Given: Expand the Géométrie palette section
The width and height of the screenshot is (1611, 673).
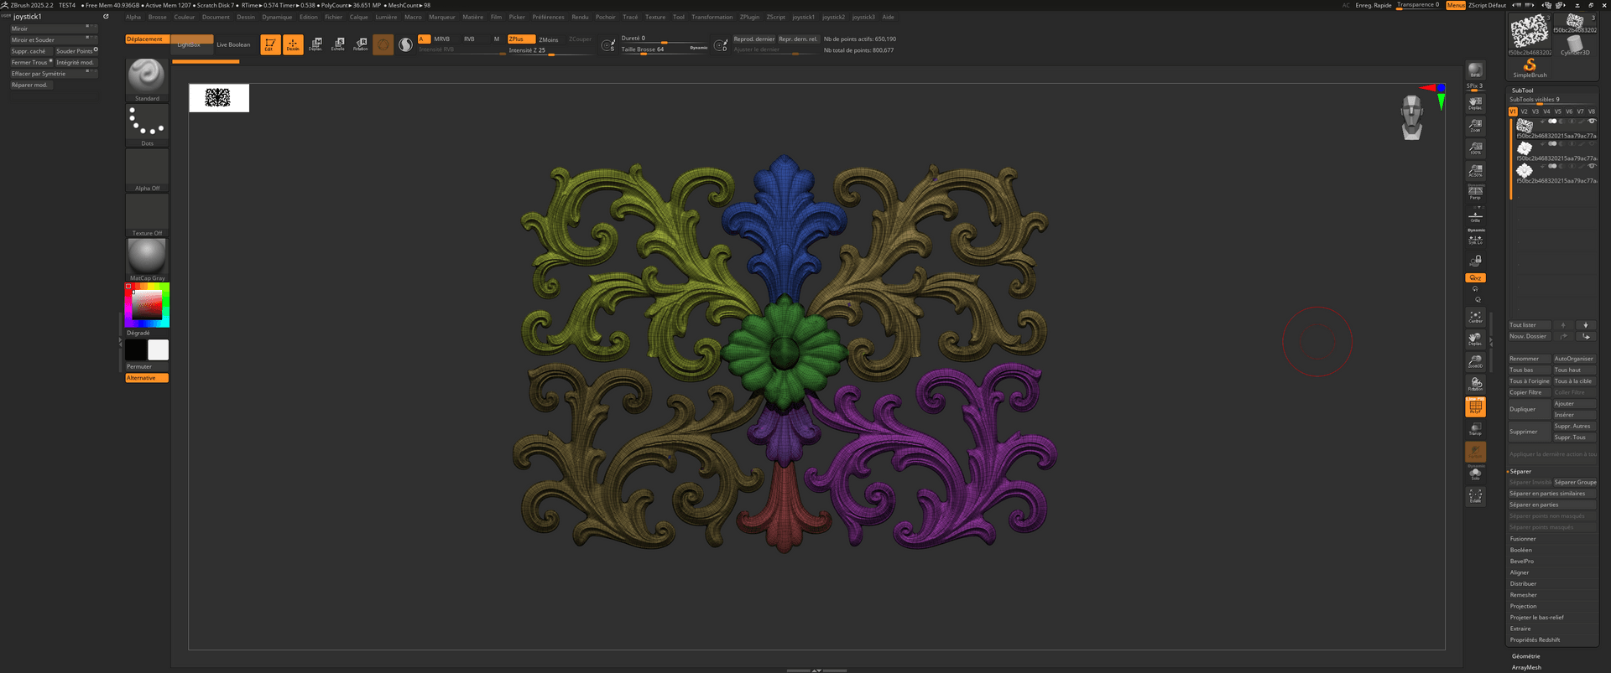Looking at the screenshot, I should [x=1525, y=656].
